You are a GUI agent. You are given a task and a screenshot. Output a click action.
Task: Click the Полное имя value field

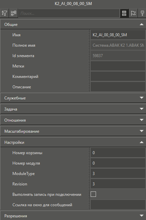coord(118,45)
